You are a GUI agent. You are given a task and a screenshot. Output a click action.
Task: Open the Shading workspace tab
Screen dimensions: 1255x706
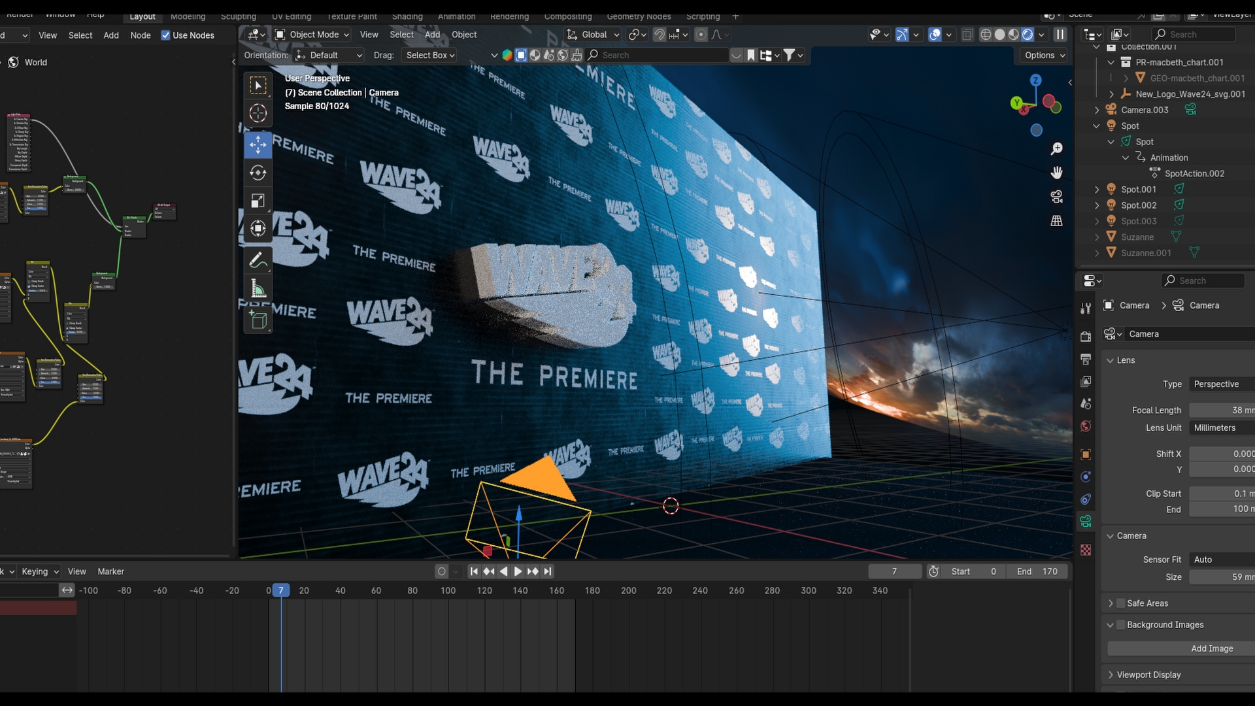pos(407,16)
